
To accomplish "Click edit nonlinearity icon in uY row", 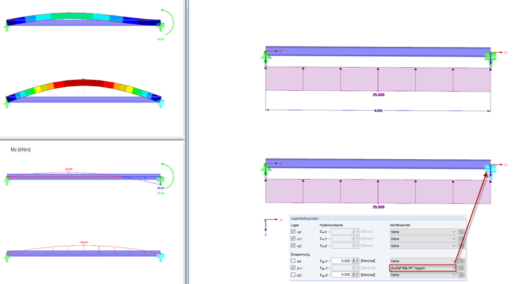I will pos(461,239).
